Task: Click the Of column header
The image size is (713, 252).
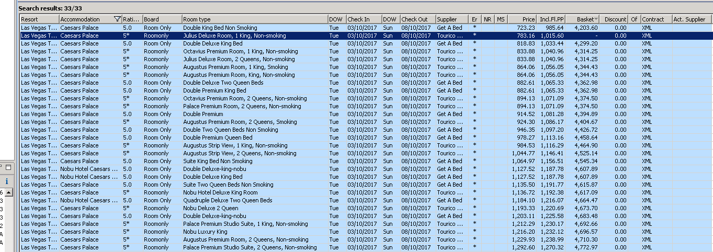Action: [x=635, y=19]
